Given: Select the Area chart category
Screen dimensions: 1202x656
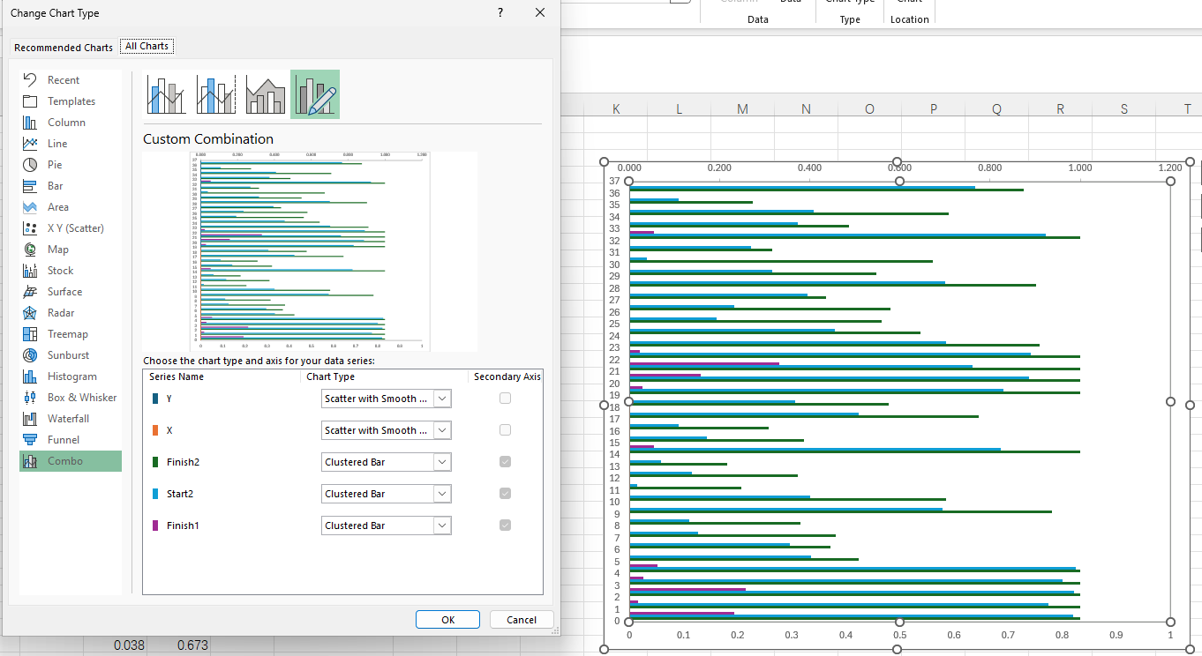Looking at the screenshot, I should coord(71,207).
